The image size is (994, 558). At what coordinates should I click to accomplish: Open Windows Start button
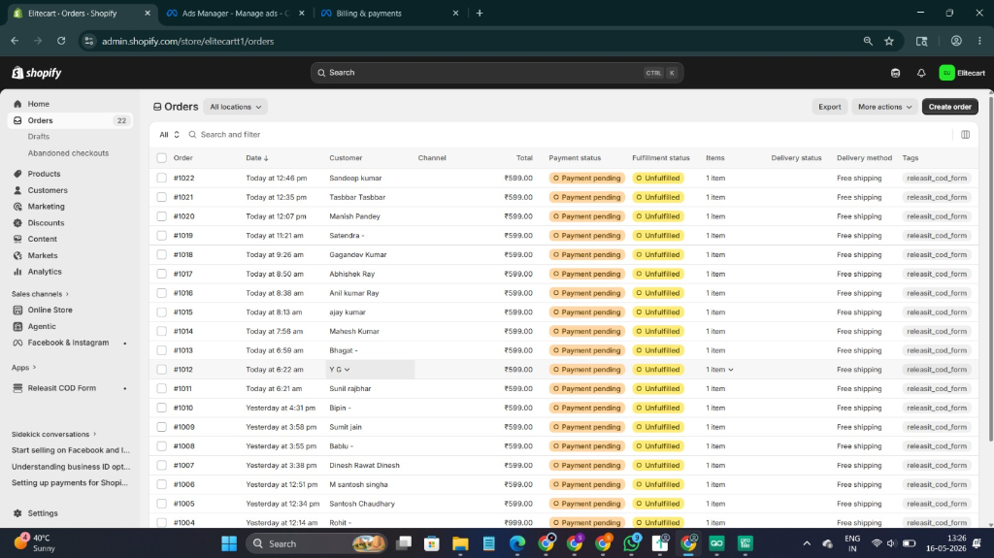[x=229, y=543]
